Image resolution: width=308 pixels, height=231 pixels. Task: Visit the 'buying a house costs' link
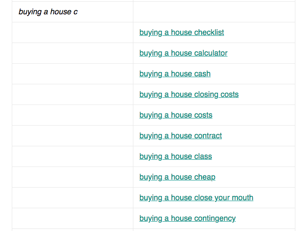[176, 115]
